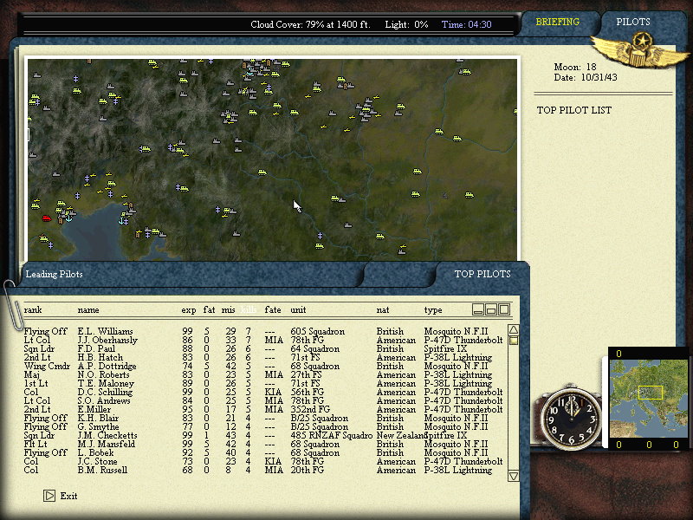Select pilot K.H. Blair row

pyautogui.click(x=263, y=418)
